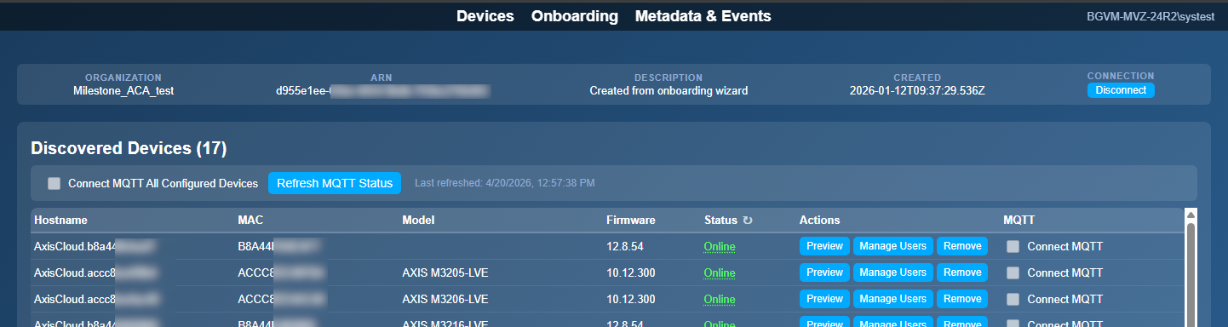Switch to the Onboarding tab
This screenshot has width=1228, height=327.
click(575, 16)
